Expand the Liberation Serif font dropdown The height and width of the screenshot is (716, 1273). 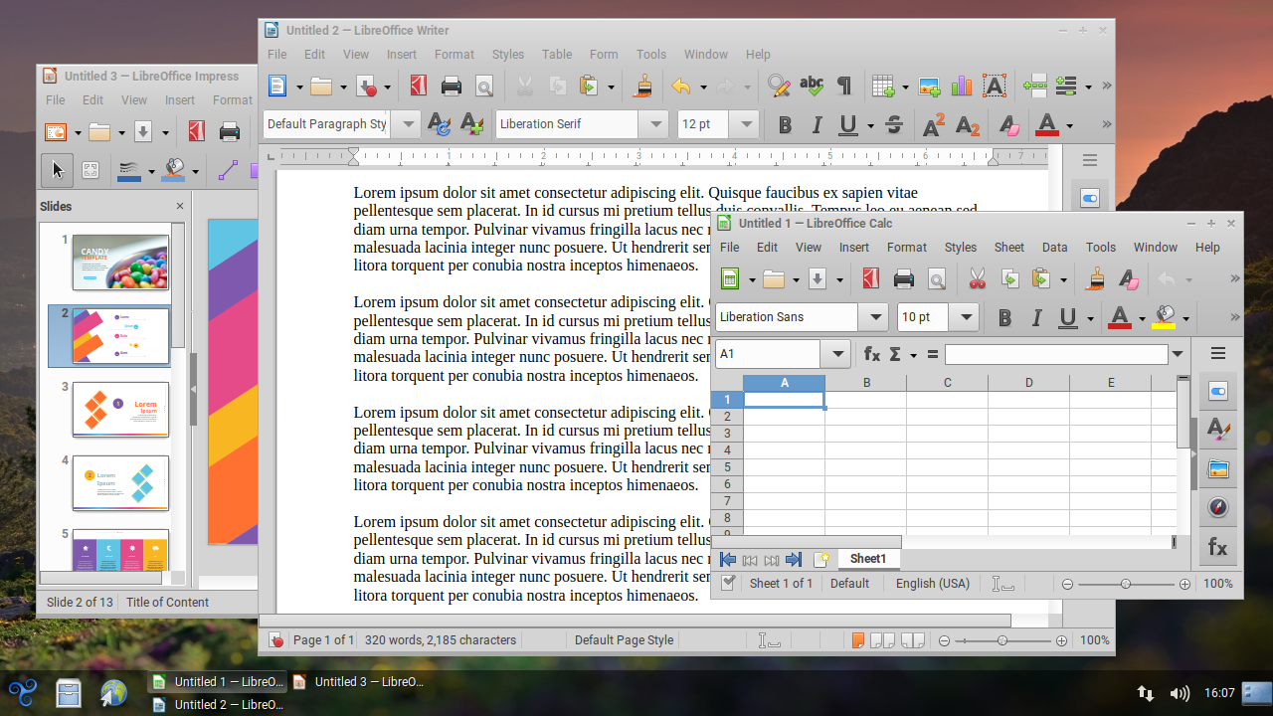653,124
